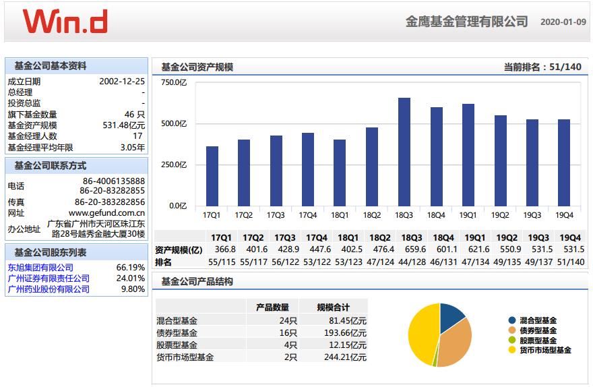The image size is (593, 387).
Task: Click the 货币市场型基金 table row
Action: (x=261, y=357)
